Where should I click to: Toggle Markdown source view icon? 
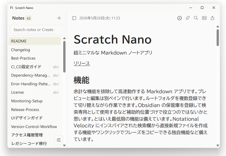tap(204, 18)
